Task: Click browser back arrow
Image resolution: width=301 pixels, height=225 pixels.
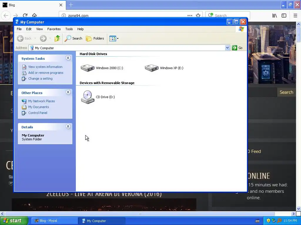Action: click(6, 15)
